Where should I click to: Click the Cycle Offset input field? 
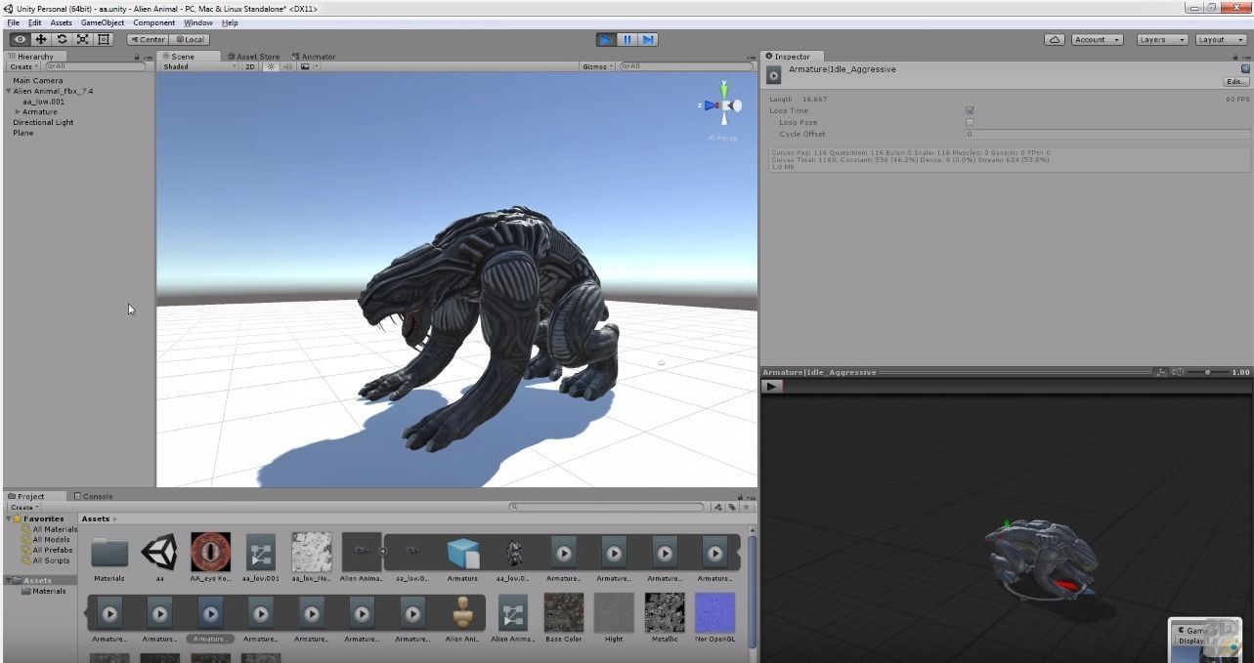pos(1107,134)
